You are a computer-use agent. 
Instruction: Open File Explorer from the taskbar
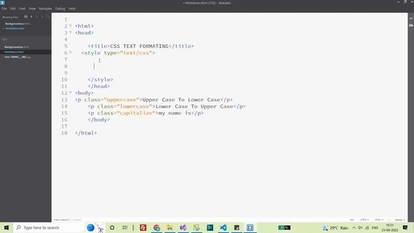pos(169,227)
